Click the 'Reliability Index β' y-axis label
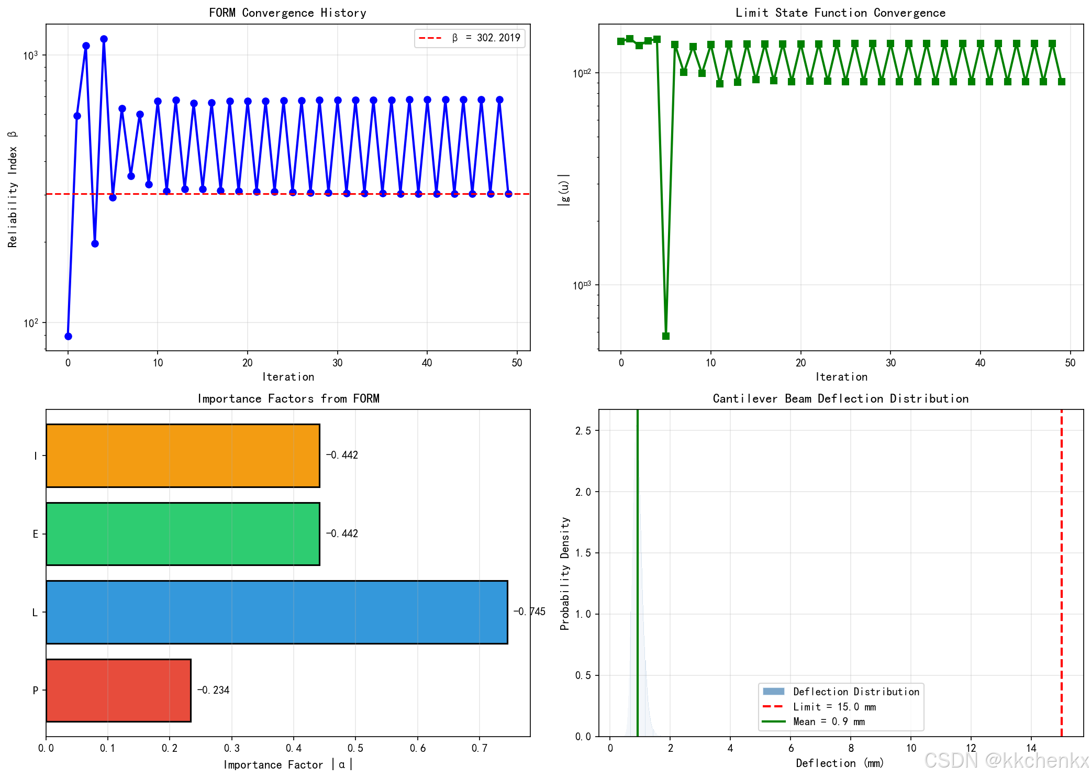 pyautogui.click(x=13, y=188)
